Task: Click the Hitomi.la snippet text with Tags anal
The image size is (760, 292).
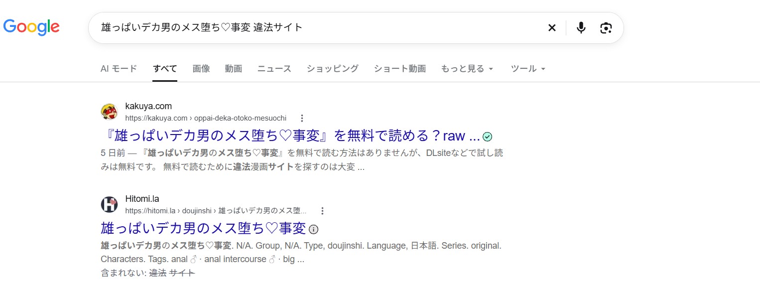Action: coord(301,253)
